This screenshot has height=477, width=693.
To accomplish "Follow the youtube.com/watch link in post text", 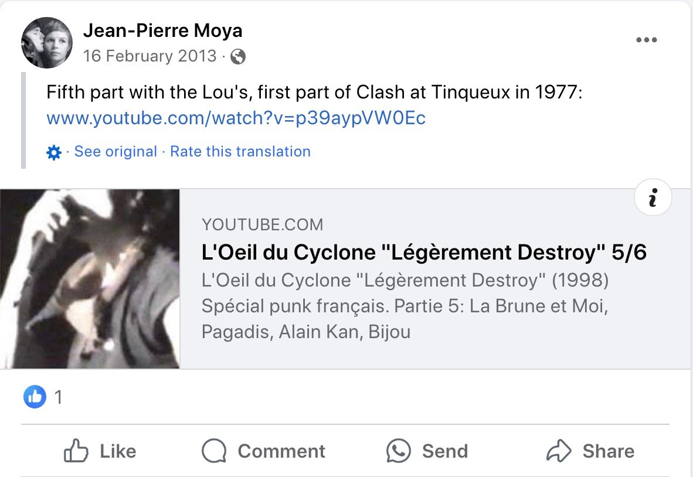I will tap(236, 118).
